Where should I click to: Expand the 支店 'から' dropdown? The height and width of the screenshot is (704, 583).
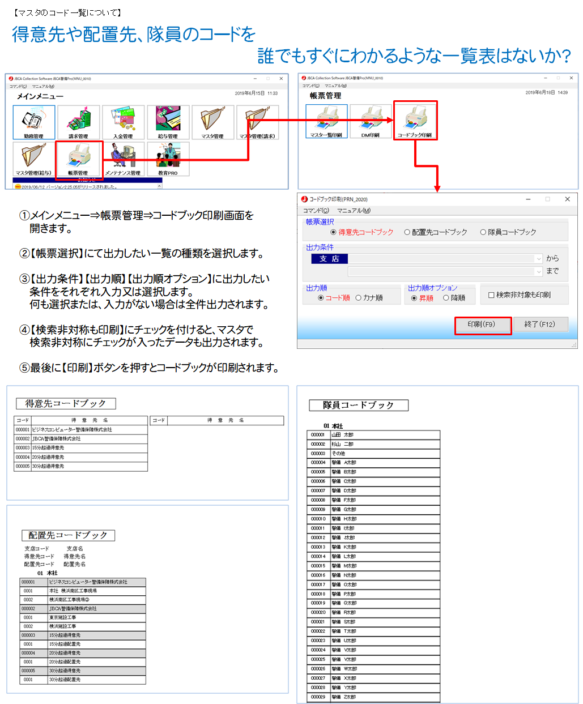click(x=538, y=259)
